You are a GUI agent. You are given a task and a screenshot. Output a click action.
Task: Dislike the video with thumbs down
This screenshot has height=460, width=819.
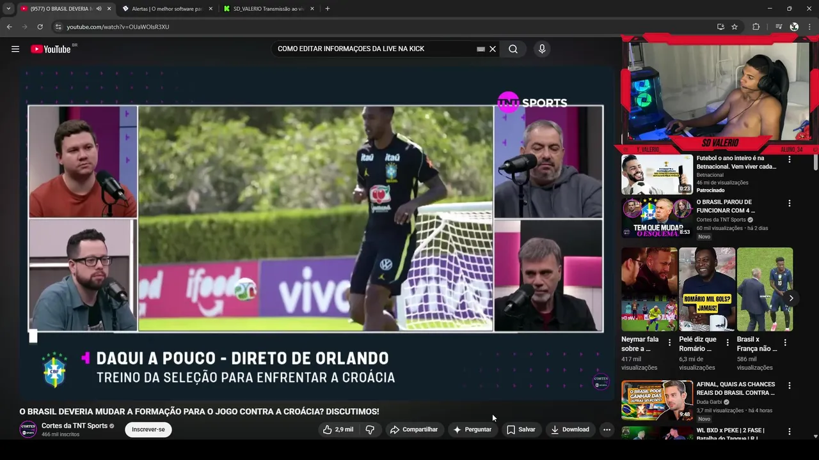click(x=370, y=429)
